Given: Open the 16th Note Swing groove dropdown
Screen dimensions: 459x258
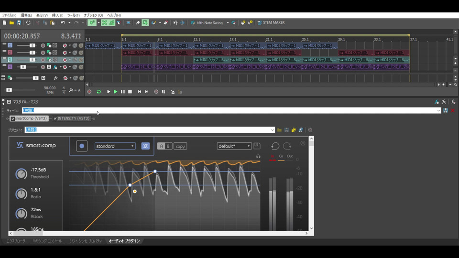Looking at the screenshot, I should coord(228,22).
